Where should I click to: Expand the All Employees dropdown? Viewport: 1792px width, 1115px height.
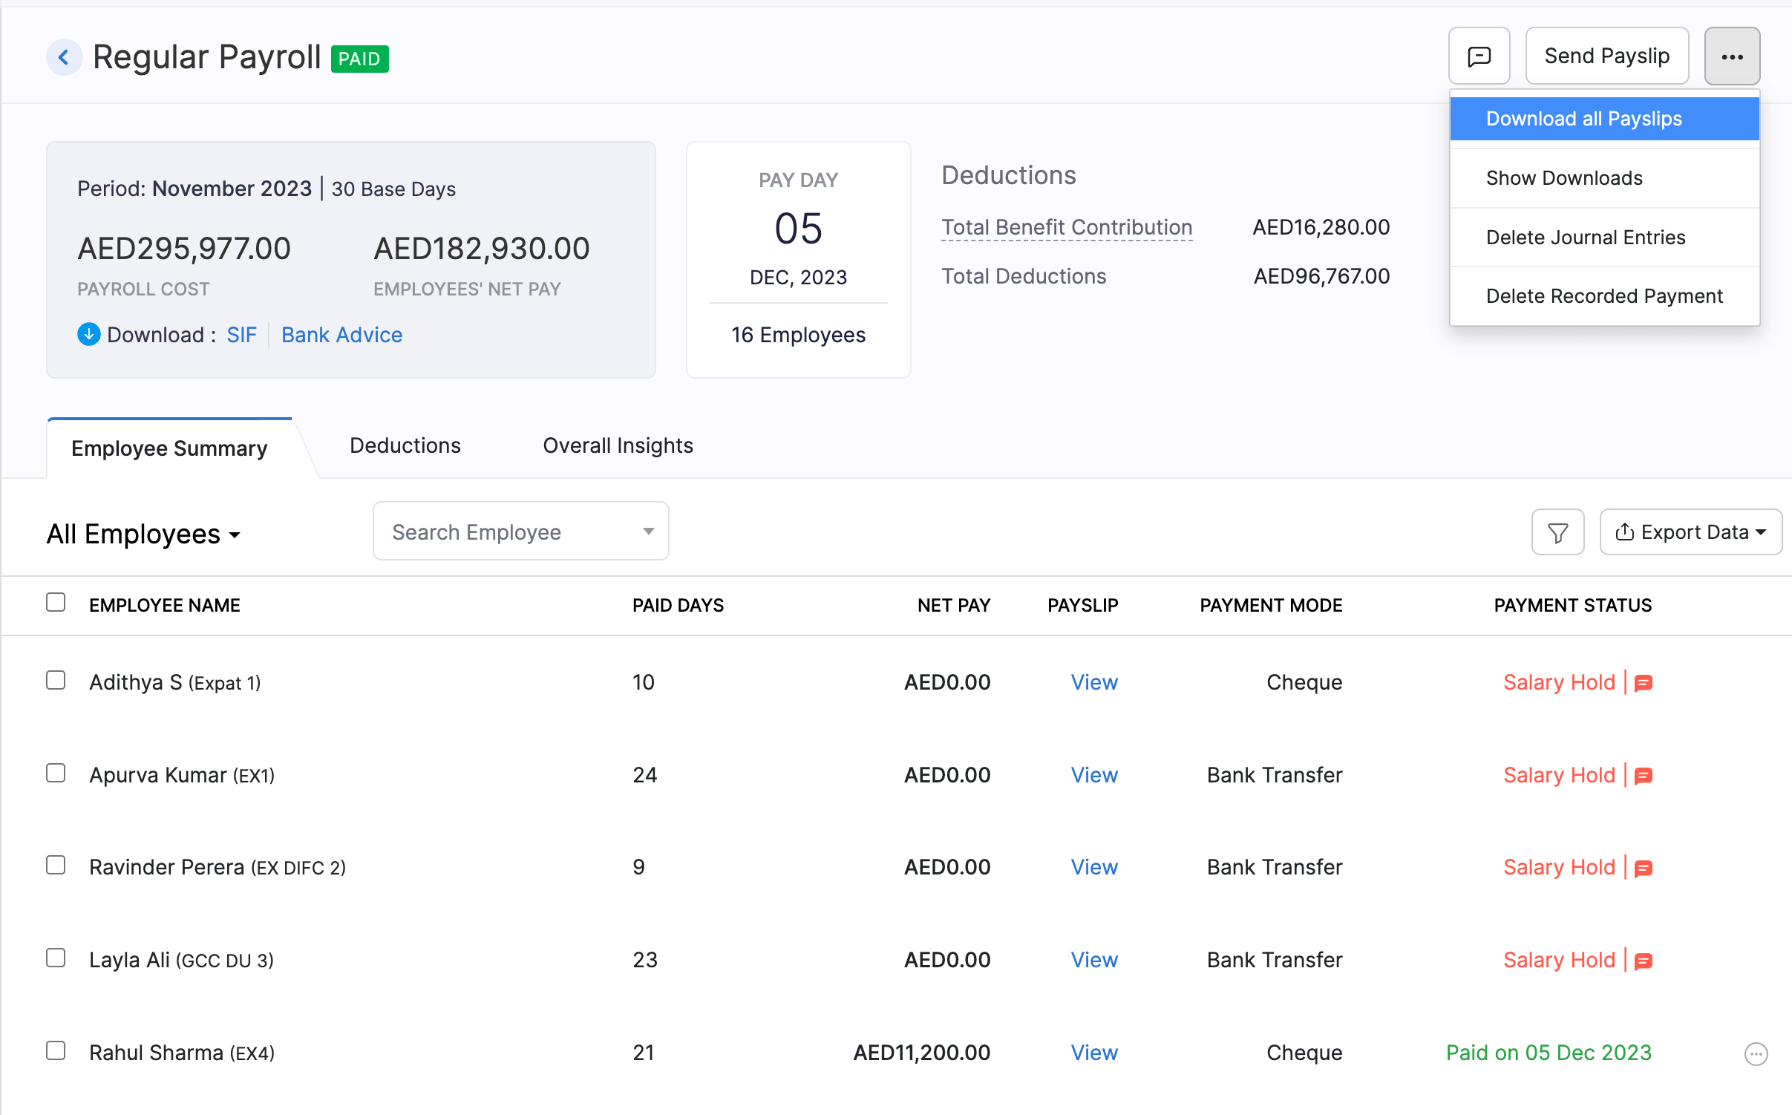[x=143, y=534]
